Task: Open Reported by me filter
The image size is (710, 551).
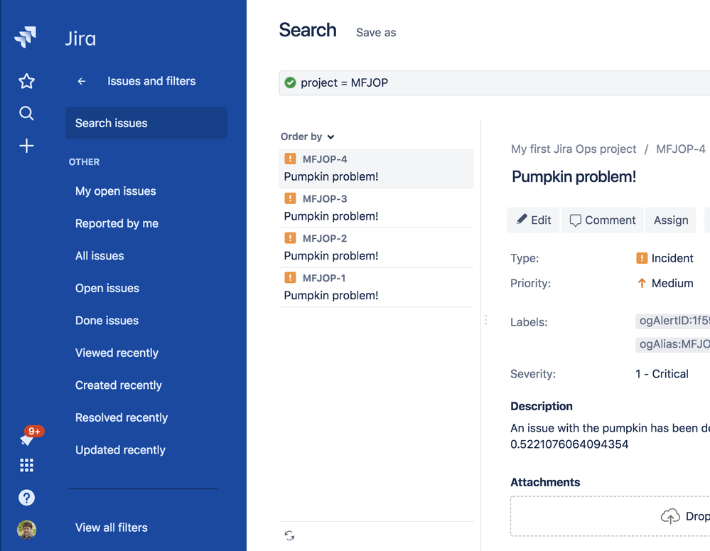Action: 117,223
